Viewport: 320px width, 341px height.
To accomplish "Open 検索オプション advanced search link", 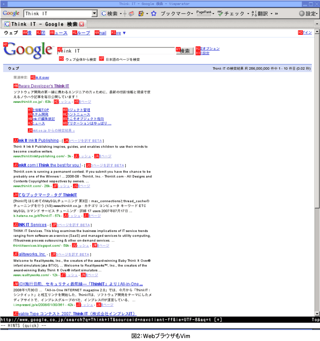I will 208,48.
